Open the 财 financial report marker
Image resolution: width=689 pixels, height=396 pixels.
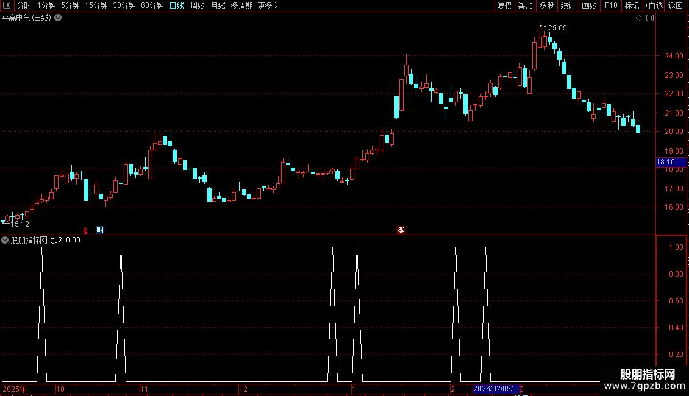coord(100,230)
